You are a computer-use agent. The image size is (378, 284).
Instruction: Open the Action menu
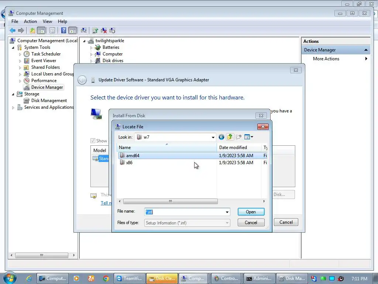[30, 21]
